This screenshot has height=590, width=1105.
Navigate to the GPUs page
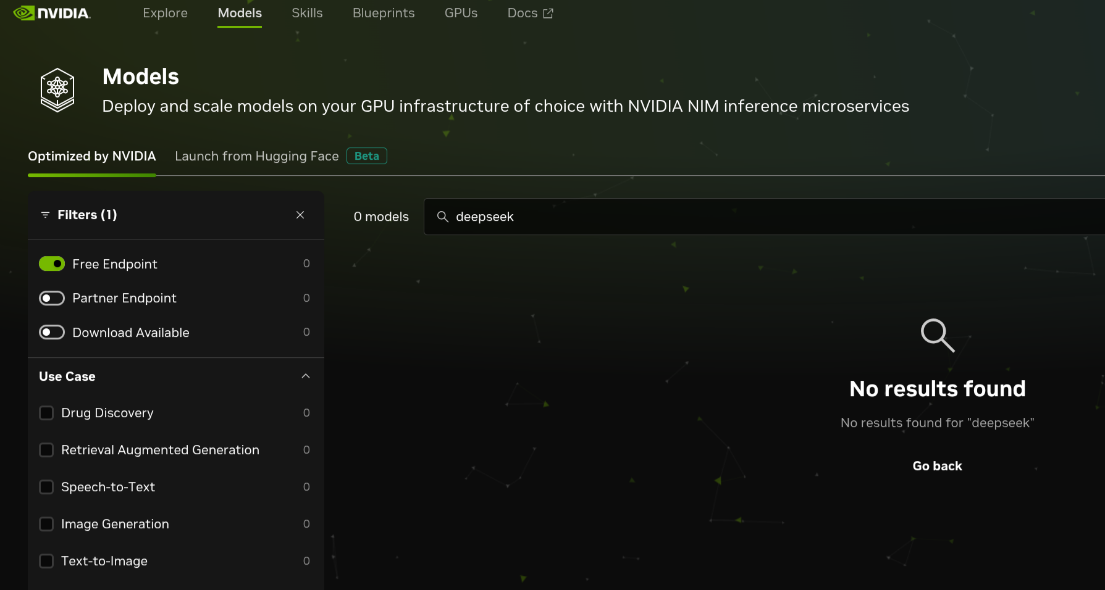[x=461, y=13]
